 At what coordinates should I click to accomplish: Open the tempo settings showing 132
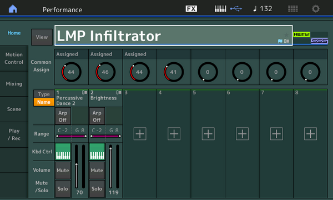point(263,9)
